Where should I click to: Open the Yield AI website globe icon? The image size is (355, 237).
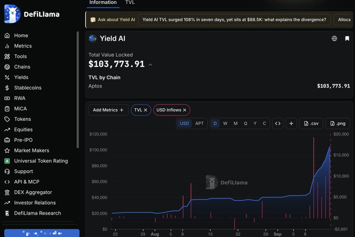(x=334, y=39)
